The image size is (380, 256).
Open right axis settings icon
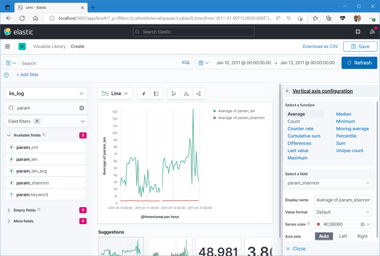pos(199,94)
